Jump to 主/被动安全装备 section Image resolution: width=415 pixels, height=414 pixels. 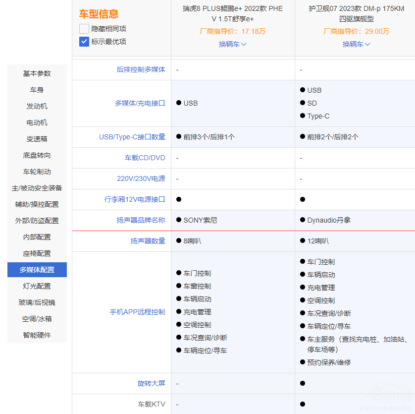[37, 188]
